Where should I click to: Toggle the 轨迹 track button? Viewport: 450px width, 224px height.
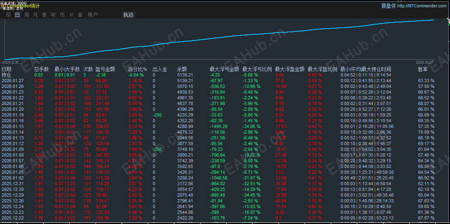(129, 15)
